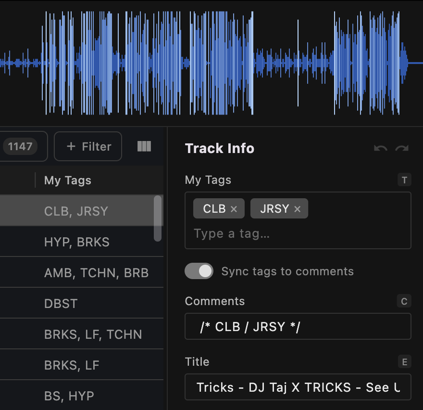Remove the CLB tag chip
The width and height of the screenshot is (423, 410).
[234, 209]
